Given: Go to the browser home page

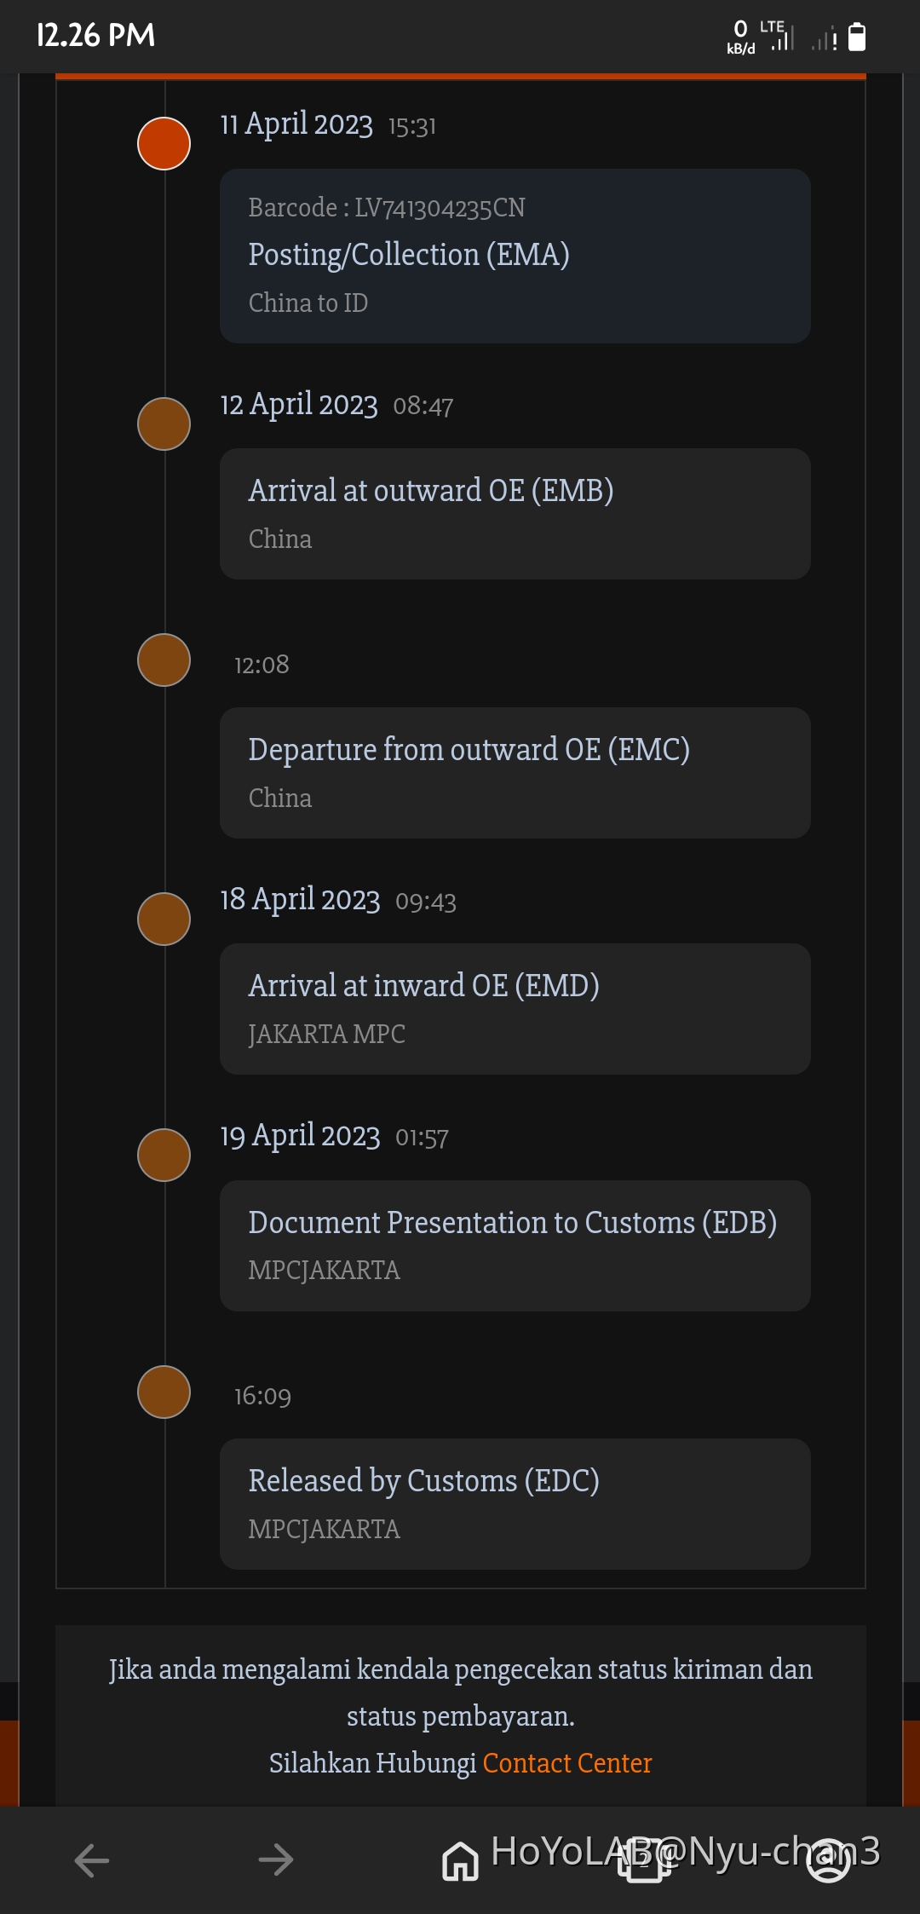Looking at the screenshot, I should pyautogui.click(x=460, y=1859).
